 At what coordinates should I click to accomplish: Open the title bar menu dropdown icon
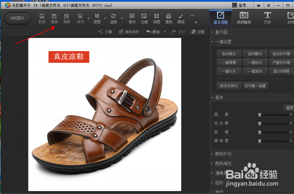point(268,6)
